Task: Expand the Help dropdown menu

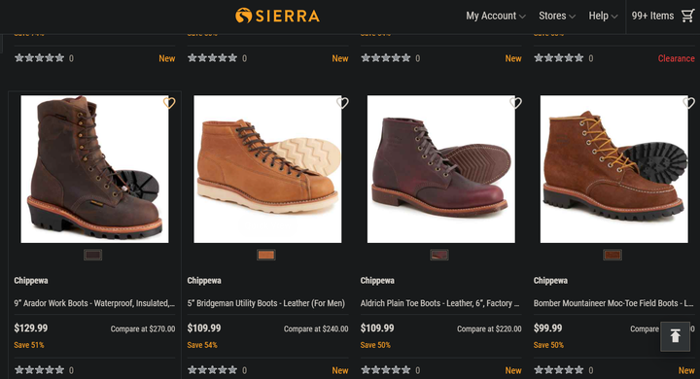Action: [603, 16]
